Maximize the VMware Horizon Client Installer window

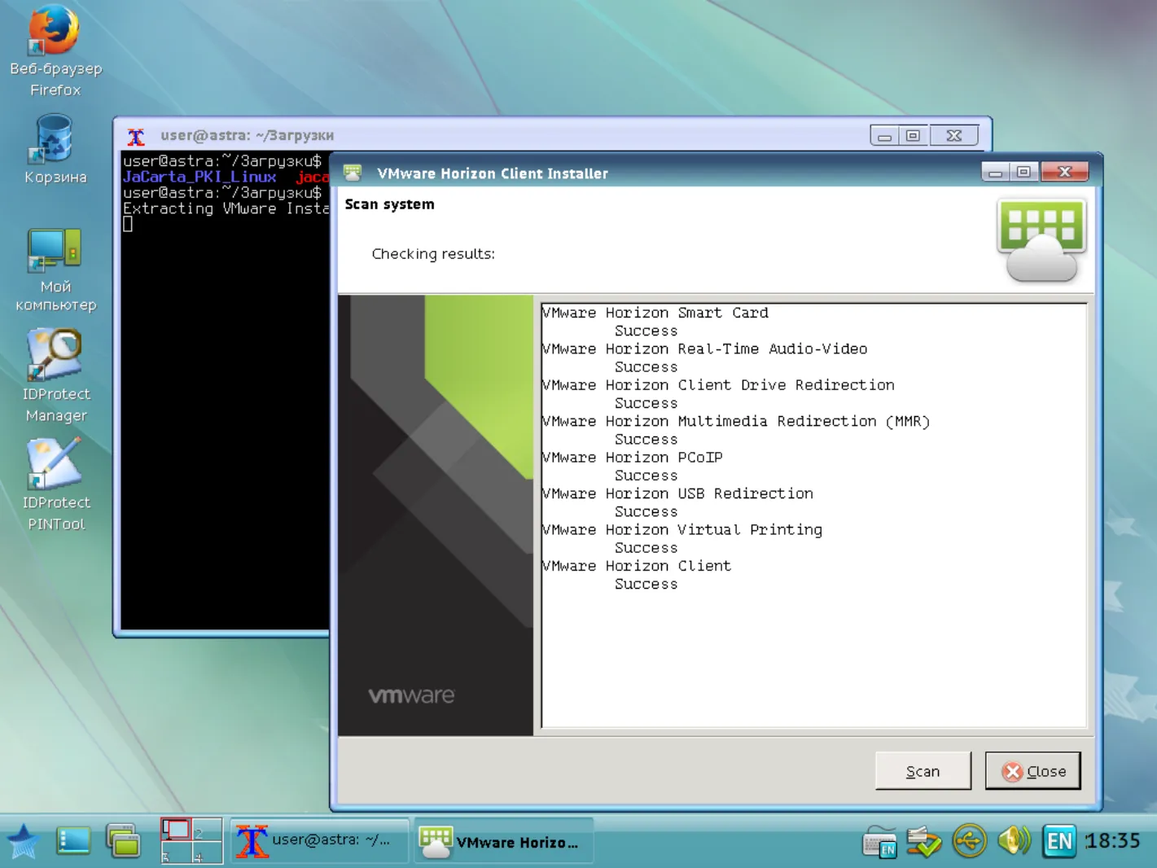coord(1023,172)
